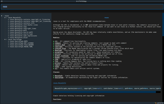This screenshot has width=164, height=104.
Task: Collapse the reuse.SourceType tree node
Action: pyautogui.click(x=5, y=39)
